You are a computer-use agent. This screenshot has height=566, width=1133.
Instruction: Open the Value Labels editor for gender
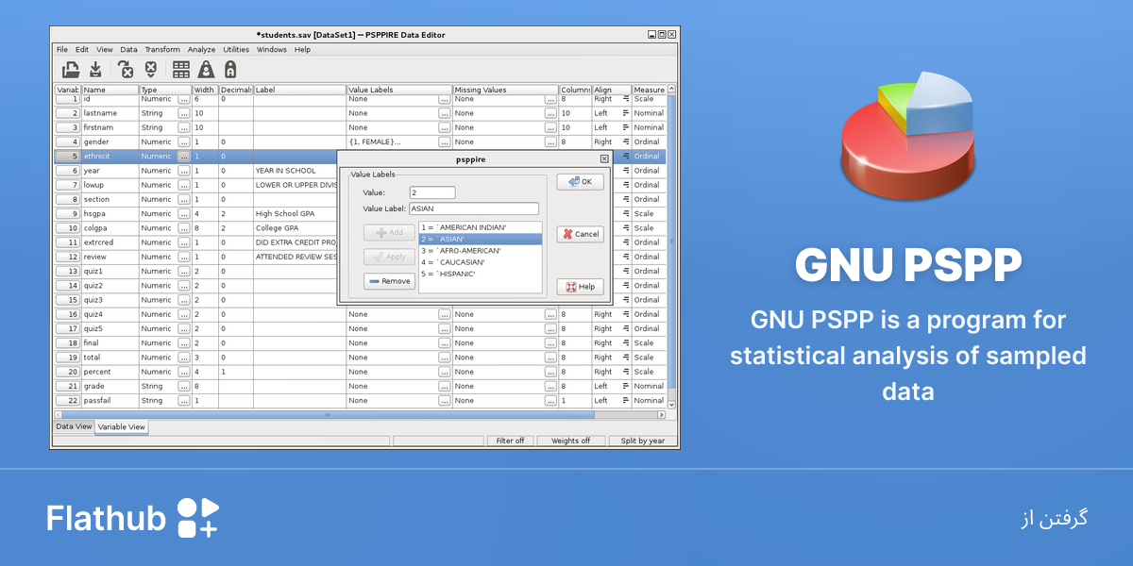pyautogui.click(x=445, y=141)
